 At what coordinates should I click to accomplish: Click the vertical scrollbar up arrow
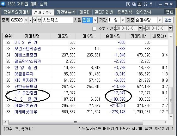(x=171, y=36)
